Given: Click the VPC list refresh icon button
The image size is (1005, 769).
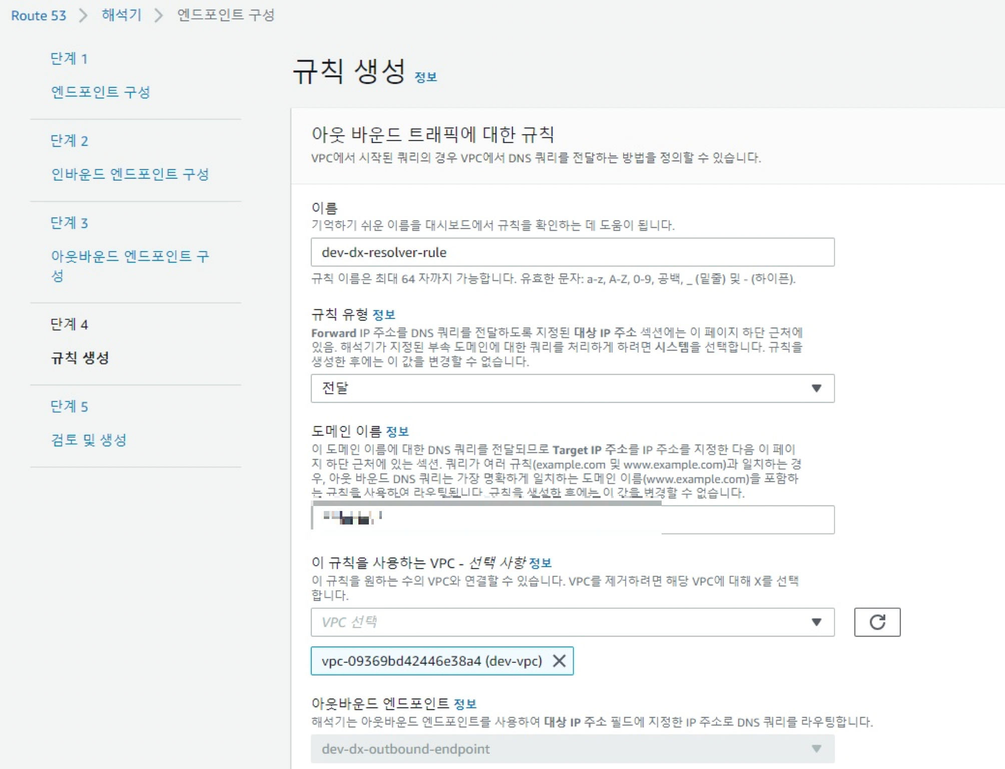Looking at the screenshot, I should 877,622.
